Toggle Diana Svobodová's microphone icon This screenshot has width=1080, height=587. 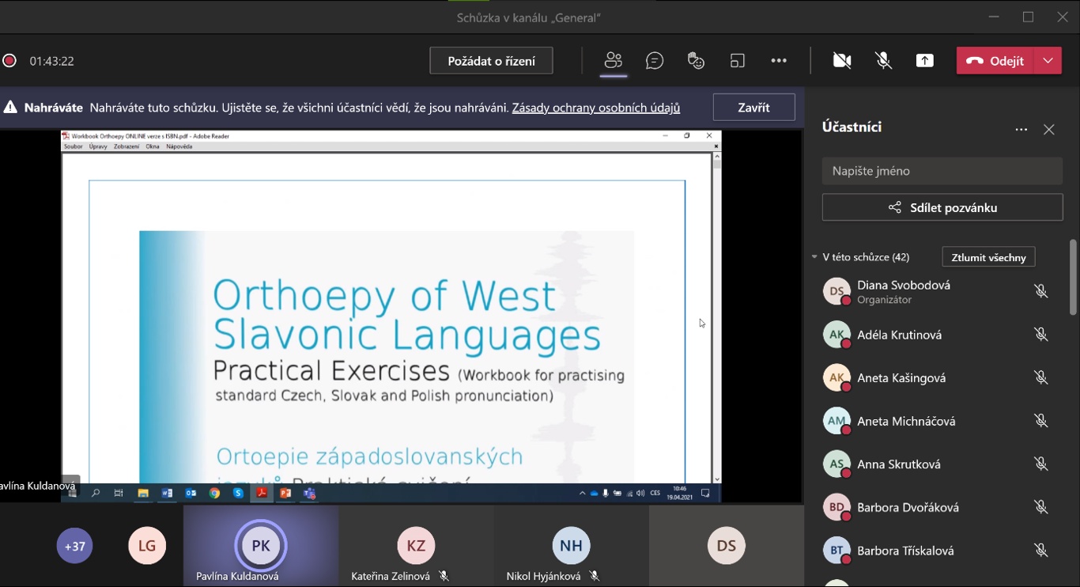pyautogui.click(x=1041, y=292)
